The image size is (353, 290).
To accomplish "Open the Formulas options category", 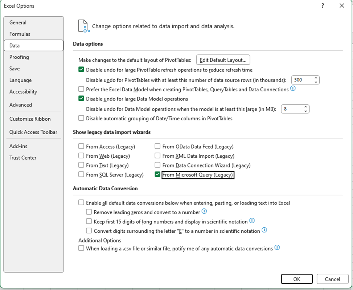I will pyautogui.click(x=20, y=34).
